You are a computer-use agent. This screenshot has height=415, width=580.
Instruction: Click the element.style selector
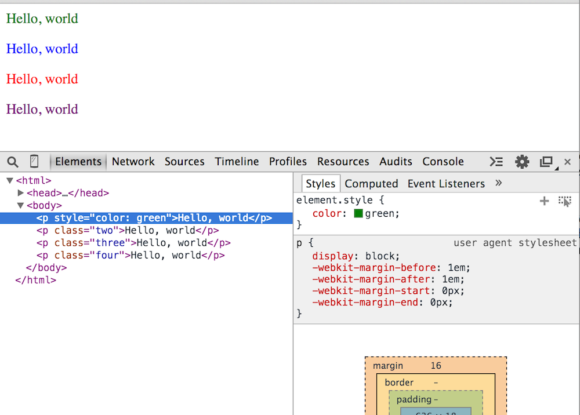[x=335, y=200]
